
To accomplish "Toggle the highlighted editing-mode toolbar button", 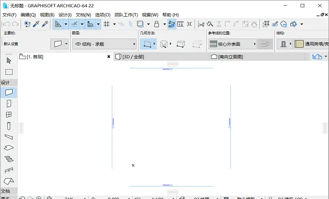I will click(x=172, y=24).
